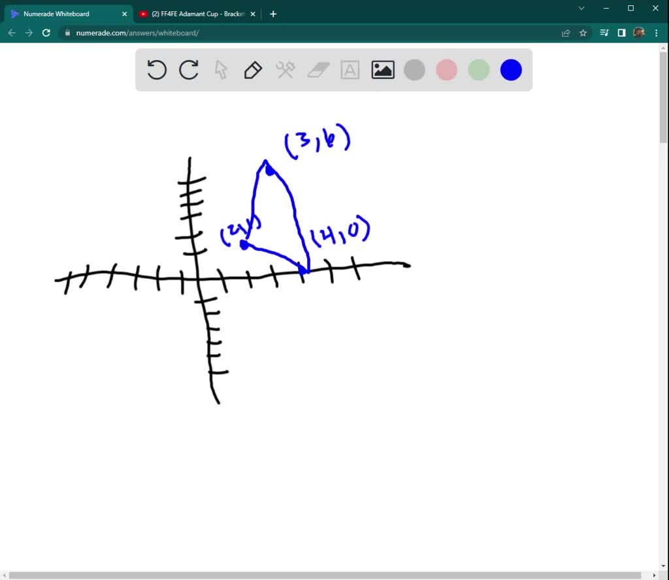Bookmark the page with the star icon
This screenshot has height=580, width=669.
click(x=583, y=33)
